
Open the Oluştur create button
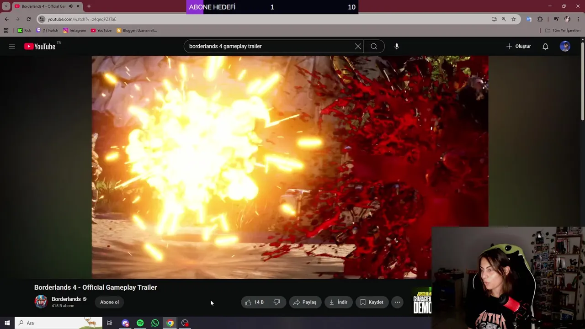518,46
